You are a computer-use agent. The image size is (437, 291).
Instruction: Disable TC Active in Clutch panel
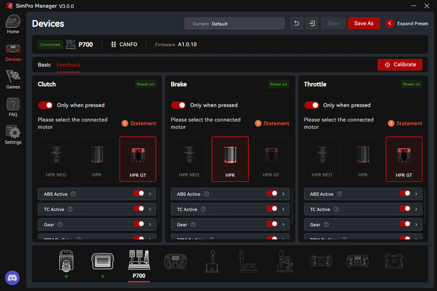point(139,209)
